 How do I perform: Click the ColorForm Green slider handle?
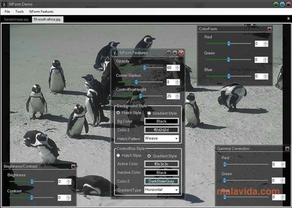[228, 60]
